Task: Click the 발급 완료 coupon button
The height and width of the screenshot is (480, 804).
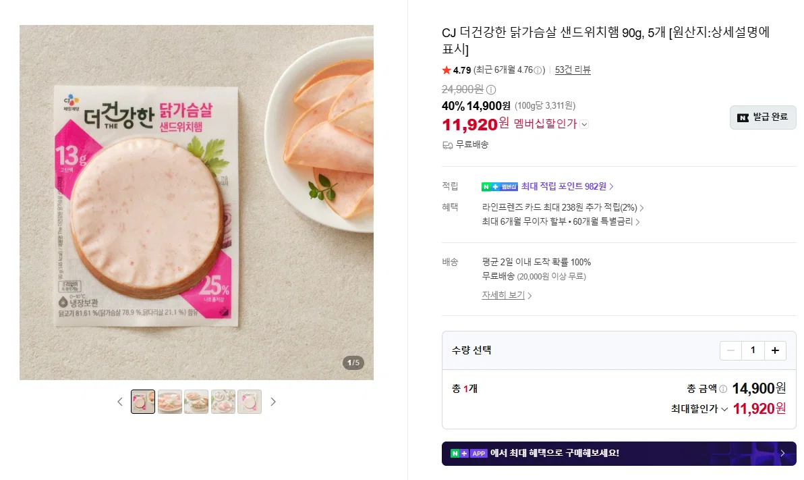Action: [x=763, y=117]
